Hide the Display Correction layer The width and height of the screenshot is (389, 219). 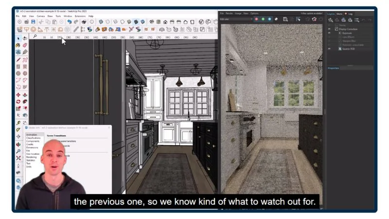tap(329, 29)
